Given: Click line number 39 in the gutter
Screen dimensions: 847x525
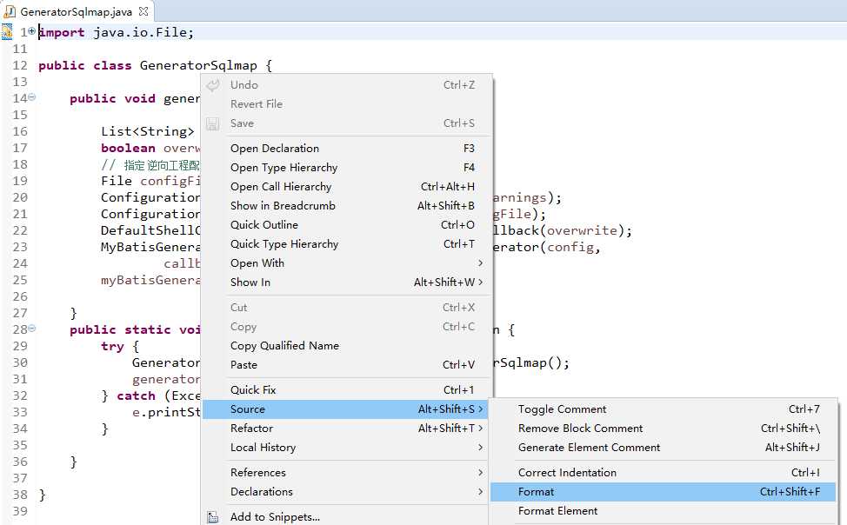Looking at the screenshot, I should click(x=20, y=511).
